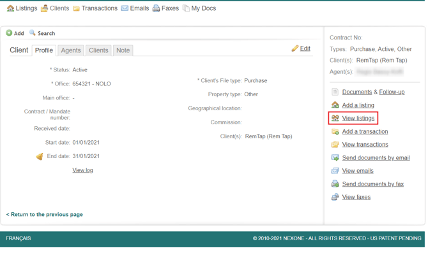The image size is (428, 253).
Task: Switch language via FRANÇAIS footer link
Action: coord(19,238)
